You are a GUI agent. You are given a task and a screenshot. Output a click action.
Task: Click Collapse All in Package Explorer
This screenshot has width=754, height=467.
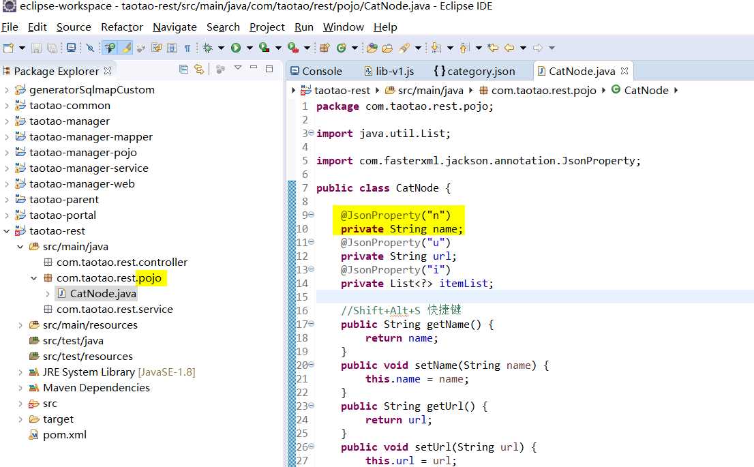click(x=183, y=70)
